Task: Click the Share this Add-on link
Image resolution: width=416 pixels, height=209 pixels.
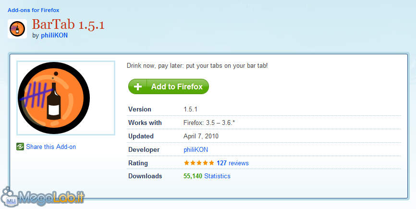Action: 51,147
